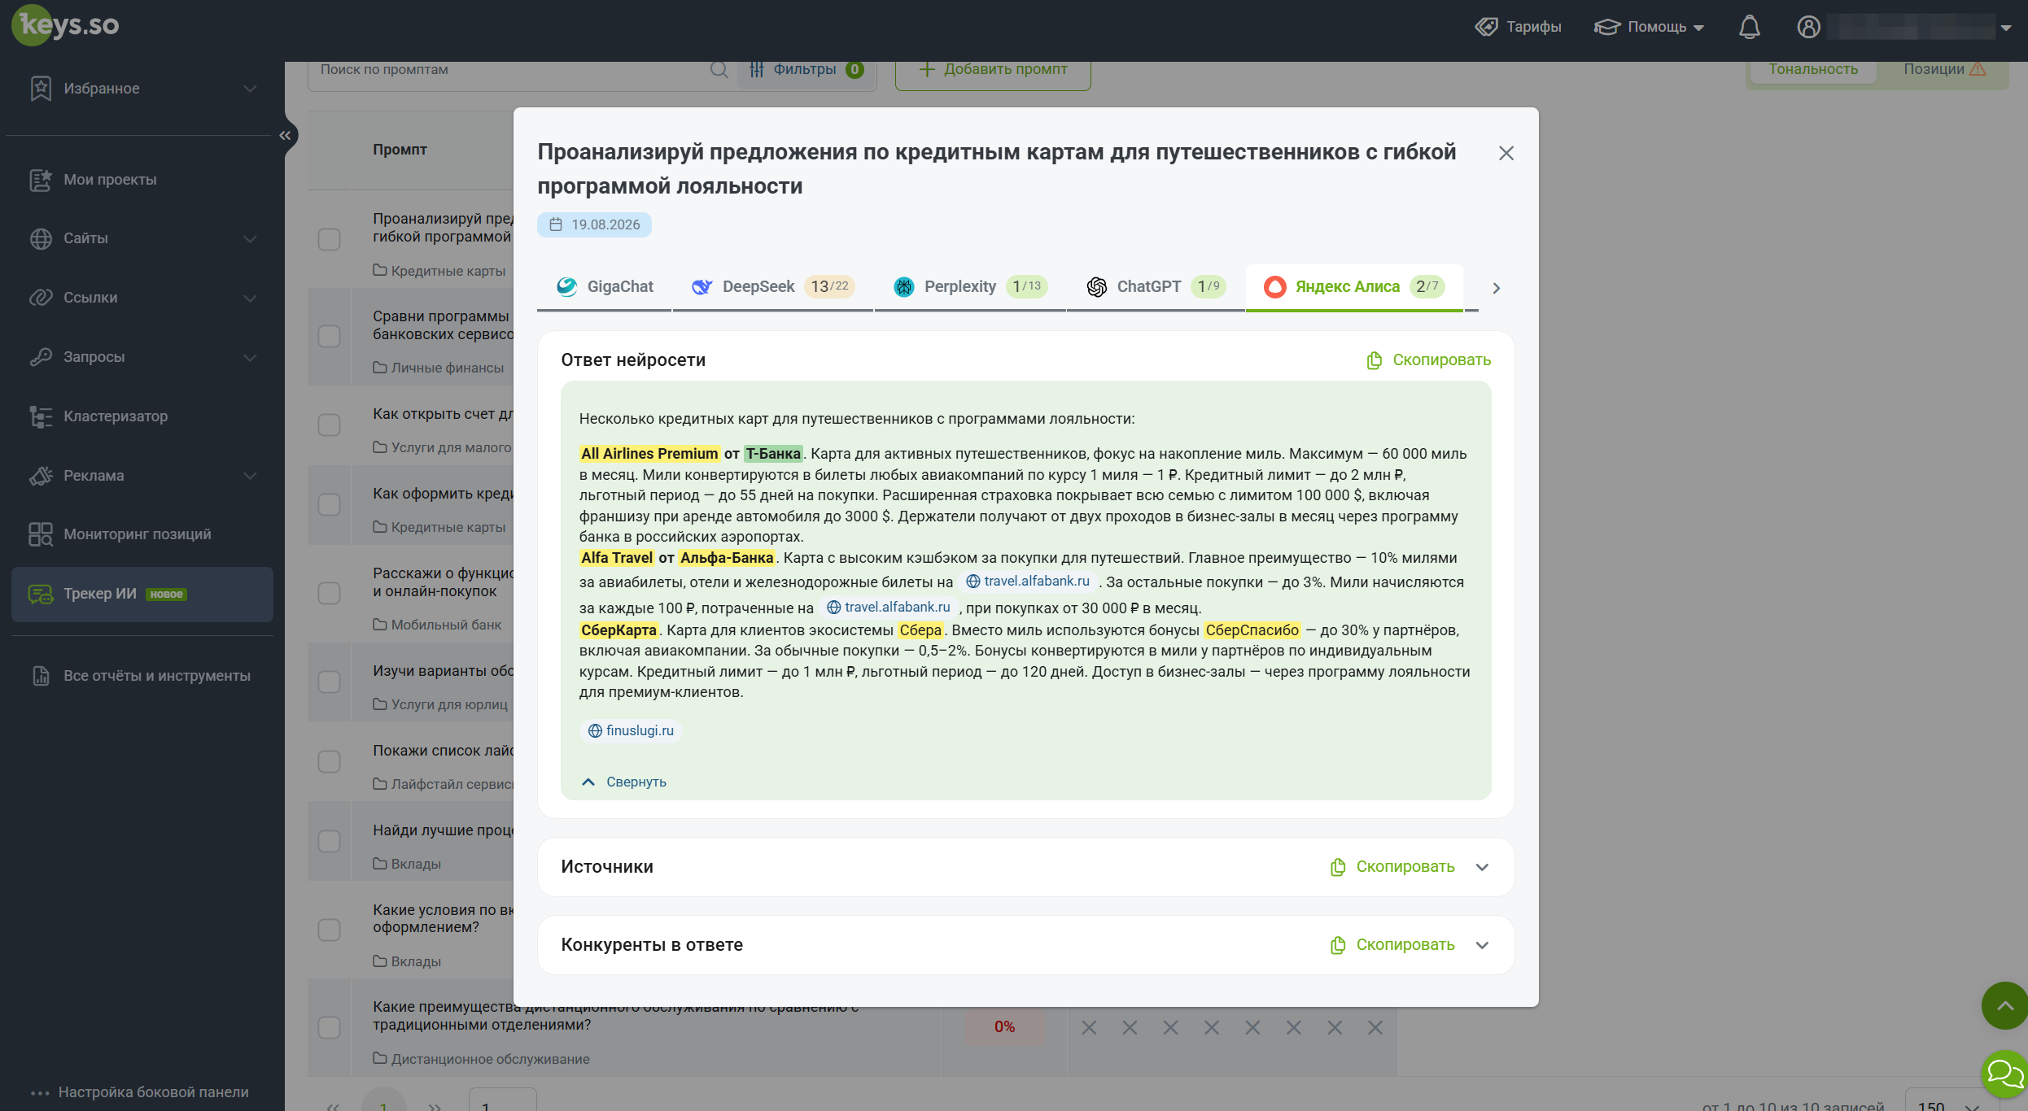Viewport: 2028px width, 1111px height.
Task: Close the prompt details dialog
Action: pos(1506,153)
